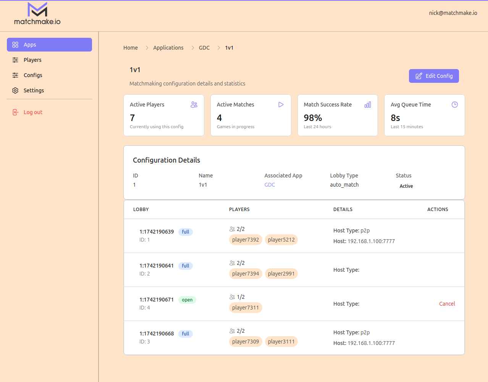Click the bar chart icon on Match Success Rate
This screenshot has width=488, height=382.
(368, 104)
